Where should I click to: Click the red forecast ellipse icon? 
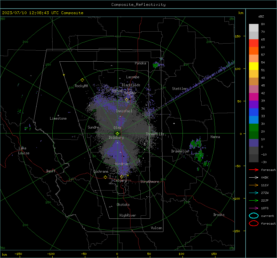[254, 223]
